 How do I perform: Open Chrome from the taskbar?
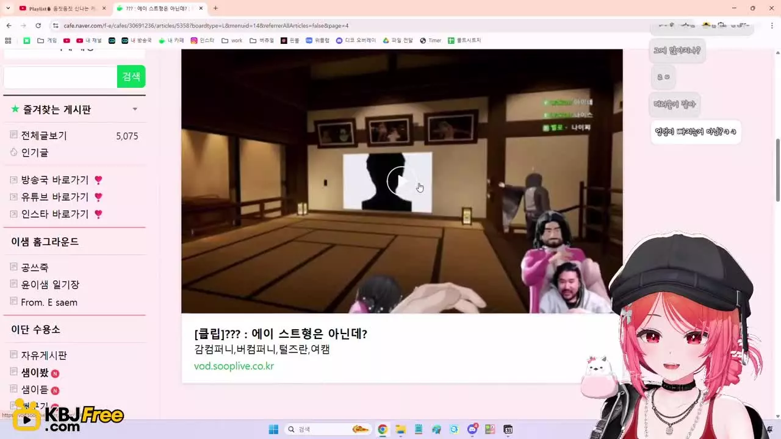(382, 429)
